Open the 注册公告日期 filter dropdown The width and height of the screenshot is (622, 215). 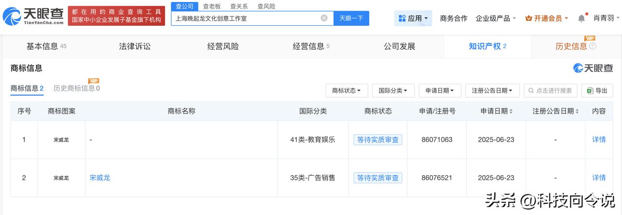point(493,90)
